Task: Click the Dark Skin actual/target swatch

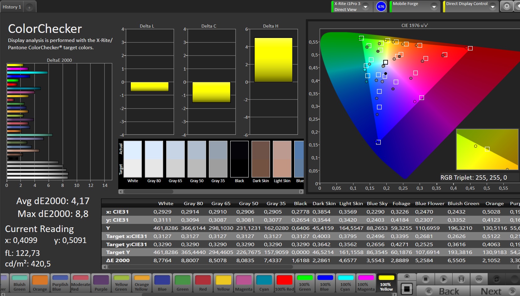Action: [261, 159]
